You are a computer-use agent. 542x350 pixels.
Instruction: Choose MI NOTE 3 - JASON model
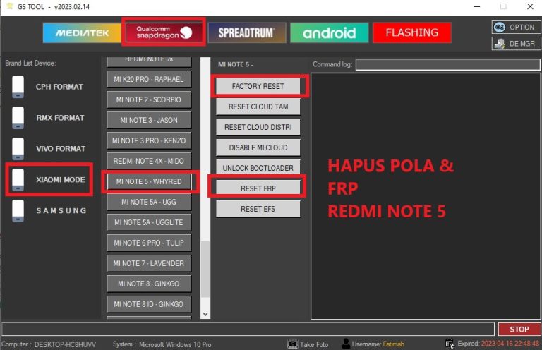point(149,120)
